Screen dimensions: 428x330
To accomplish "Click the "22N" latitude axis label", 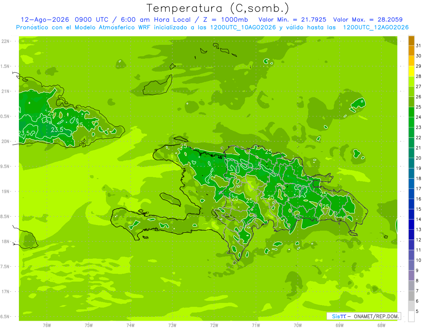I will (6, 41).
